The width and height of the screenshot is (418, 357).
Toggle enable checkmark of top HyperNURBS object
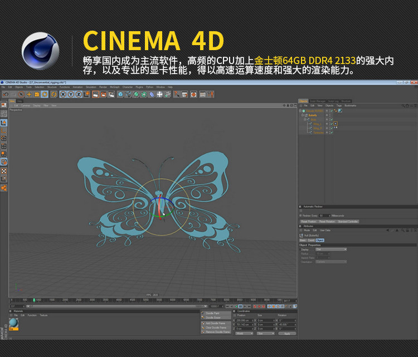332,111
